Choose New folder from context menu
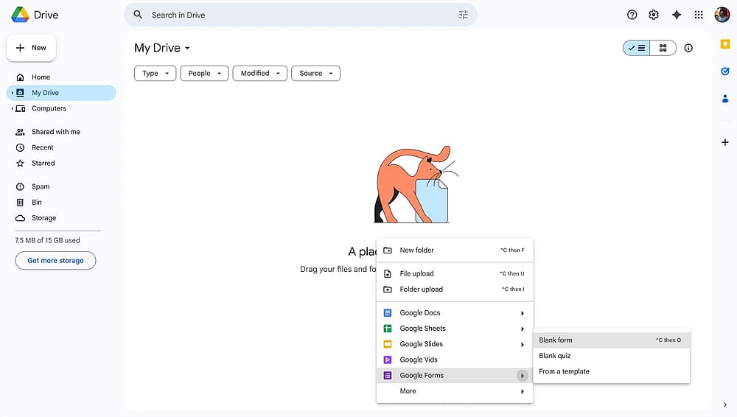This screenshot has height=417, width=737. click(455, 250)
